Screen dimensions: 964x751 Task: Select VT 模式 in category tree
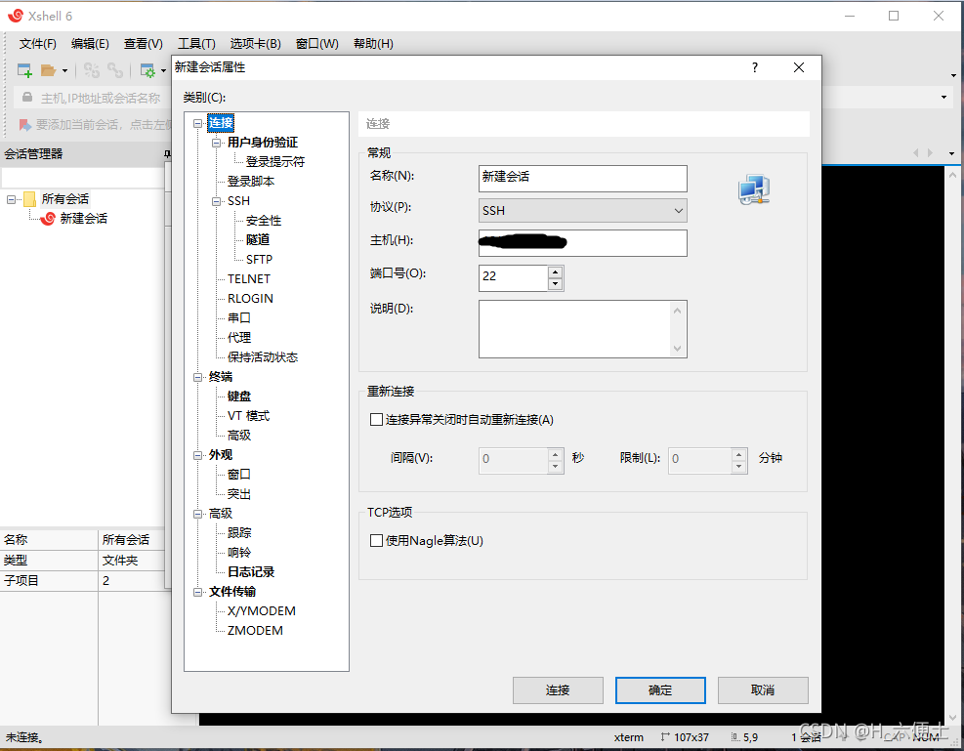coord(248,416)
